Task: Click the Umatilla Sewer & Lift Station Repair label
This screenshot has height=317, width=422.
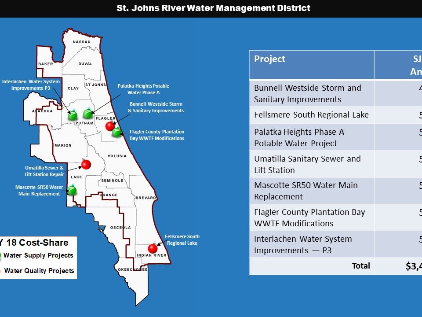Action: pos(44,171)
